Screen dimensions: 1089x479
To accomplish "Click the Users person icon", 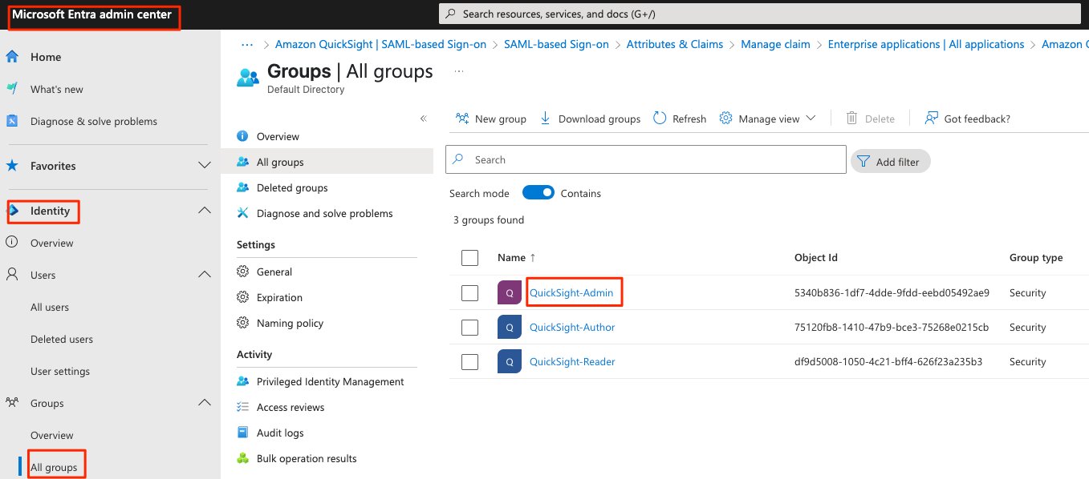I will click(x=12, y=275).
